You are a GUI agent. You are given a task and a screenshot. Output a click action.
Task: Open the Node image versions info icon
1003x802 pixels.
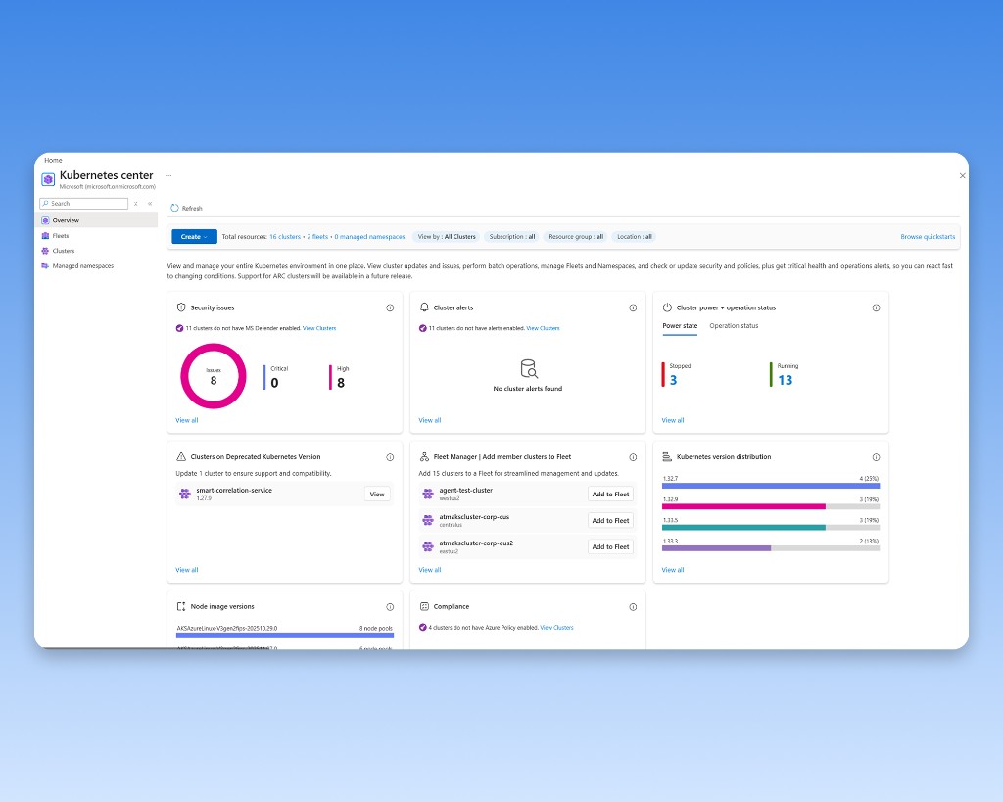390,607
